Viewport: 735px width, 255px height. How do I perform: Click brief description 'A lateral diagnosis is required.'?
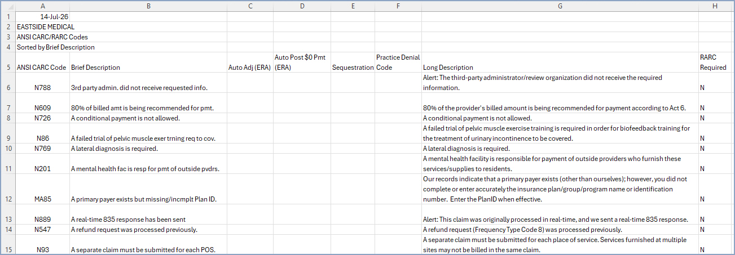tap(148, 149)
